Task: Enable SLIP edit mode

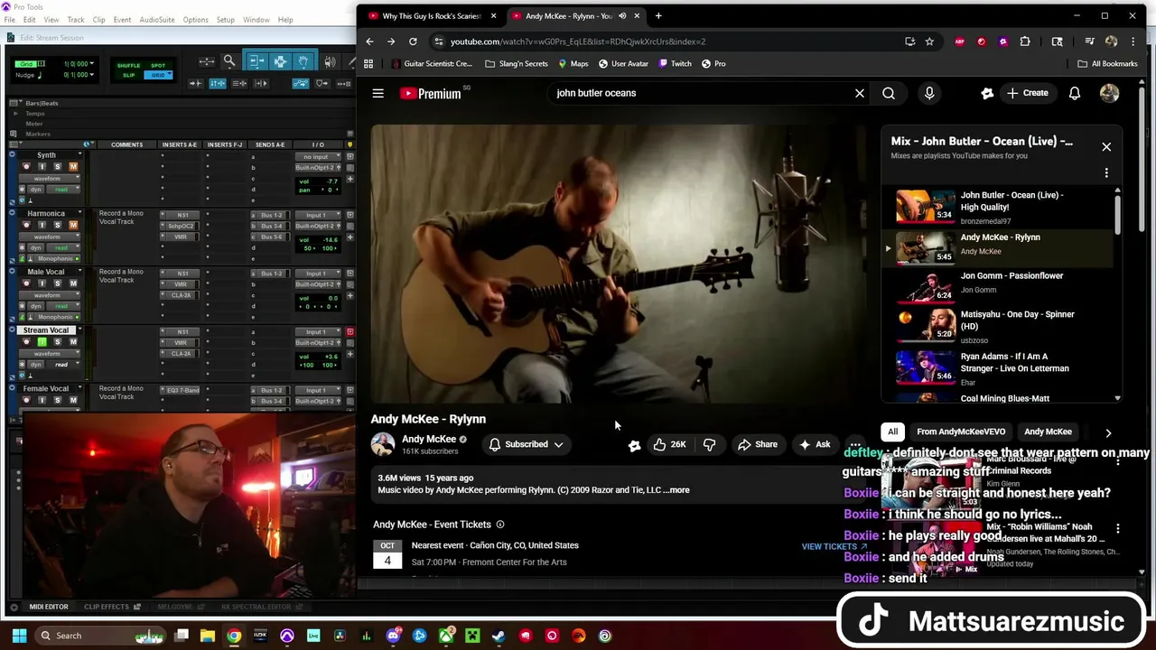Action: [128, 75]
